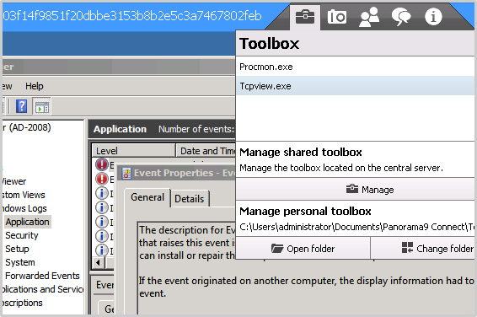
Task: Open the screenshot camera tab
Action: pos(337,17)
